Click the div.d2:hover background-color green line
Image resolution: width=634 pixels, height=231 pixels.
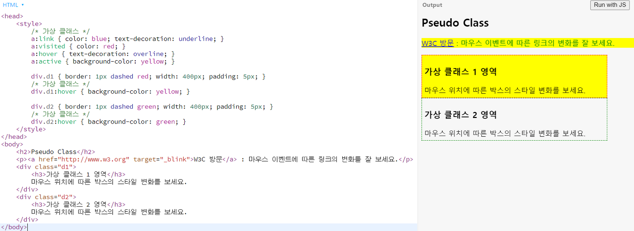(x=108, y=121)
